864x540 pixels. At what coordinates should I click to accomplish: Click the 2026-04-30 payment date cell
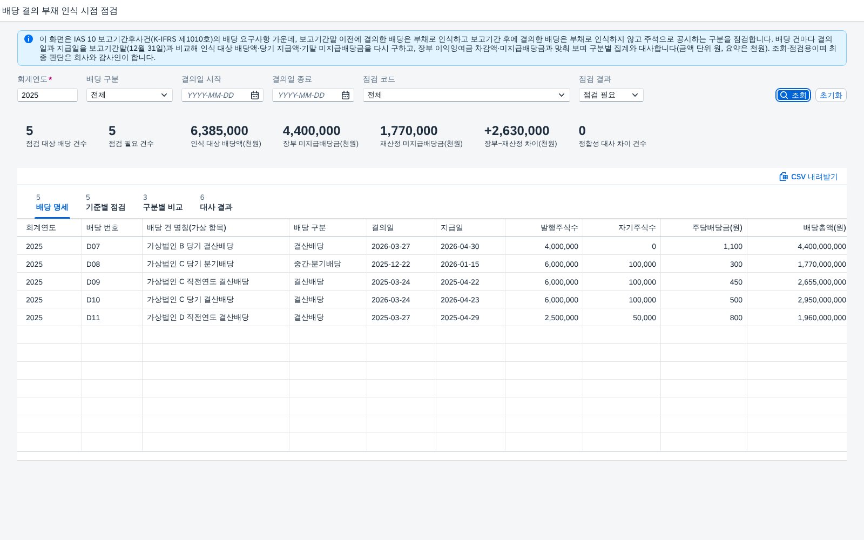470,246
